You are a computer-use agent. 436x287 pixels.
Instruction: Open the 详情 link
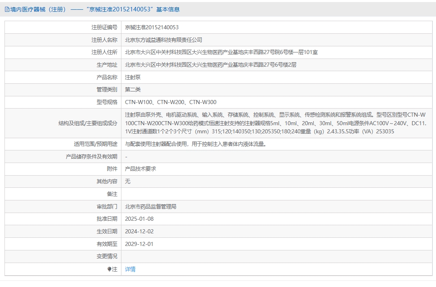point(130,269)
